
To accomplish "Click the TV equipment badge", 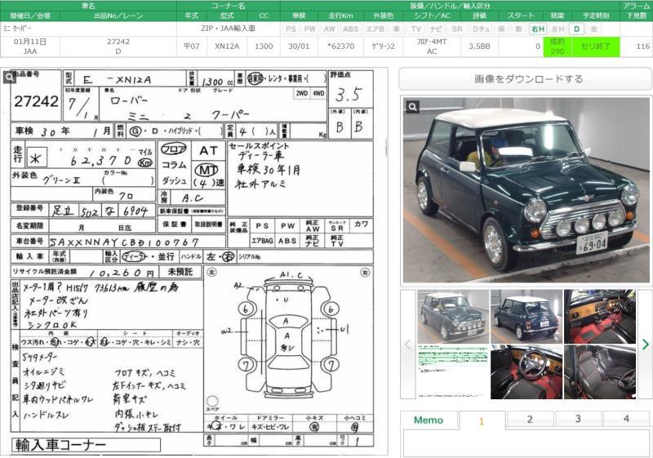I will (416, 29).
